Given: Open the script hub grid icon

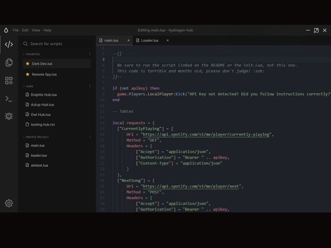Looking at the screenshot, I should (9, 81).
